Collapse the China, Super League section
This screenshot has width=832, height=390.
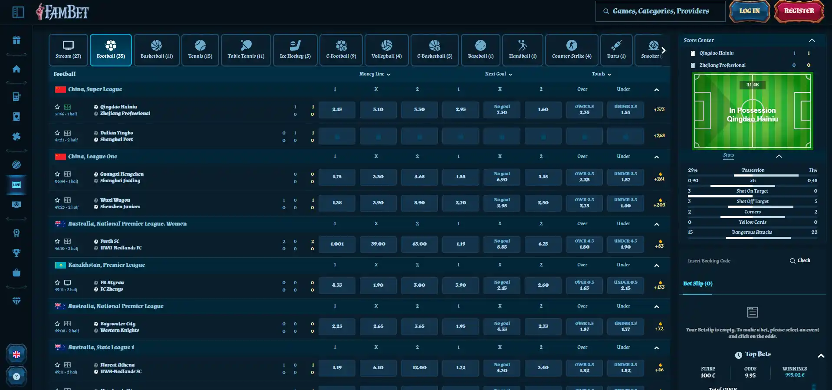[657, 90]
